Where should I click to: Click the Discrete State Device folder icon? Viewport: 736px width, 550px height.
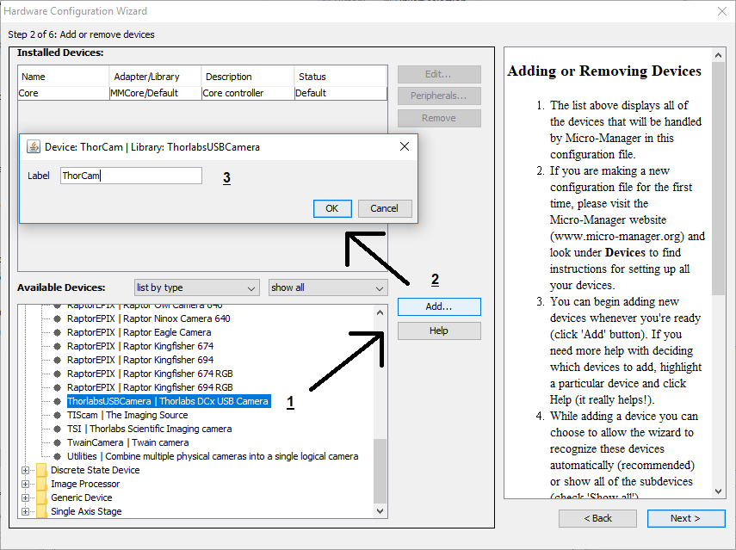[x=41, y=470]
